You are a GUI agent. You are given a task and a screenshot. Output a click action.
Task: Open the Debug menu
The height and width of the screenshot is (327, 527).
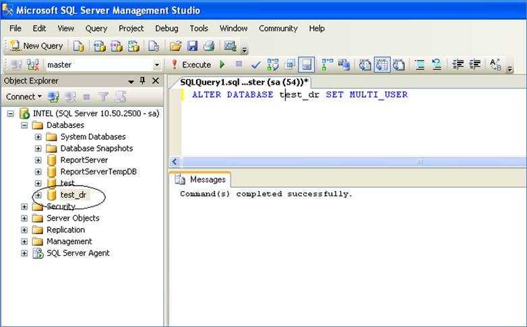(x=166, y=28)
